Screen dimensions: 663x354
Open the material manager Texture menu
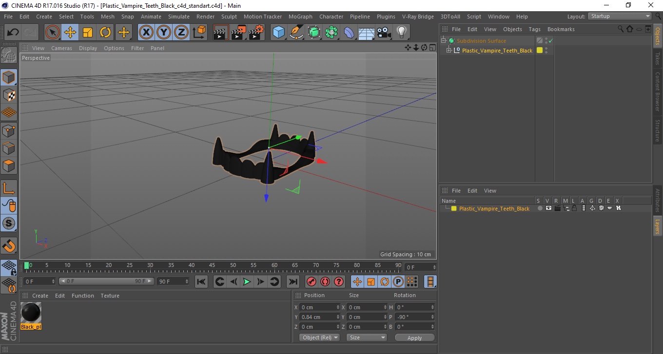tap(110, 296)
